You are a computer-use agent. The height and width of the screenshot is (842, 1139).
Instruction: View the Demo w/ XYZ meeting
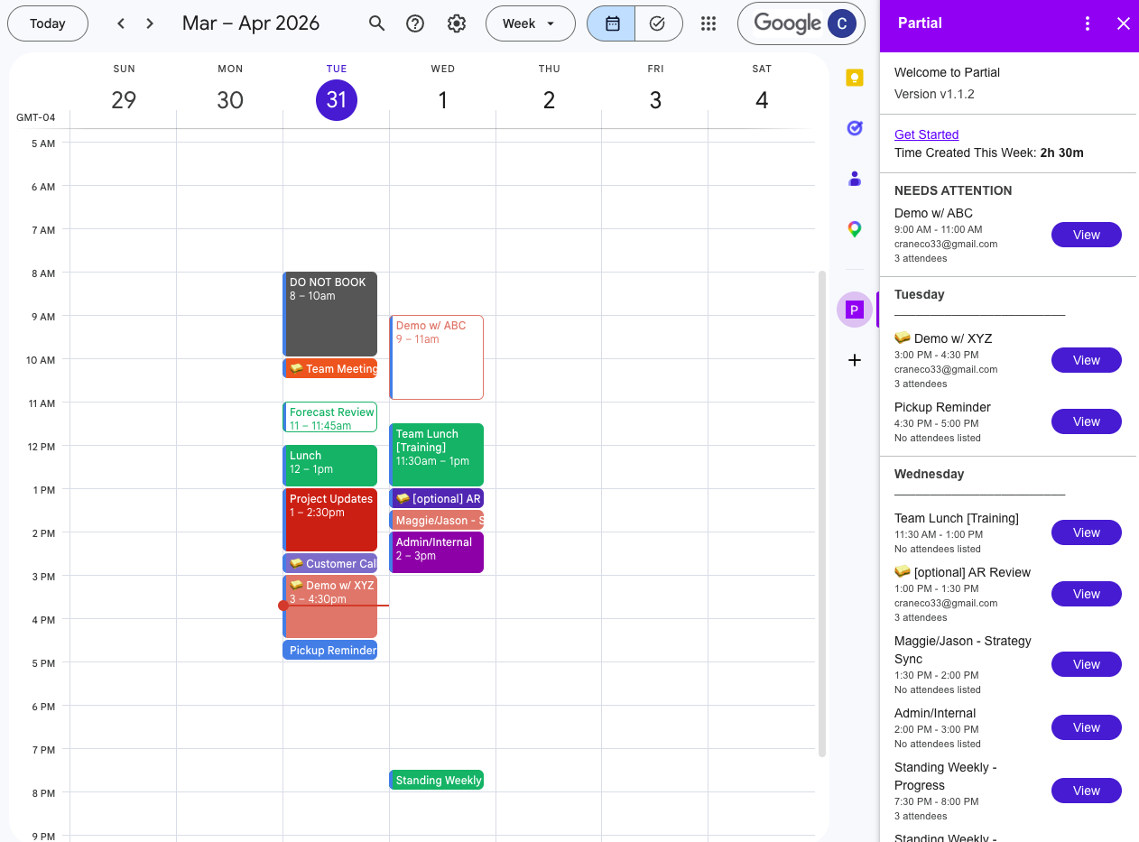tap(1087, 360)
